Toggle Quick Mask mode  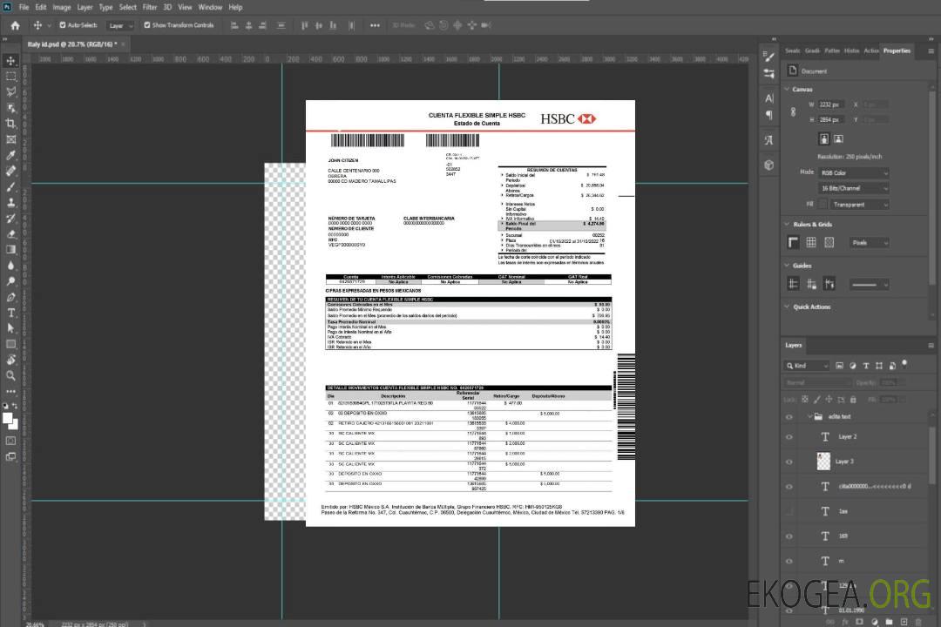pos(10,441)
